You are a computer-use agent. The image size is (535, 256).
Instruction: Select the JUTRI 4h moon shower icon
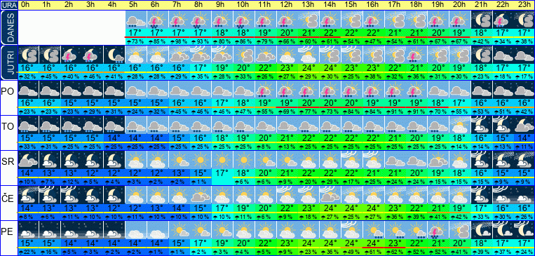pos(115,55)
